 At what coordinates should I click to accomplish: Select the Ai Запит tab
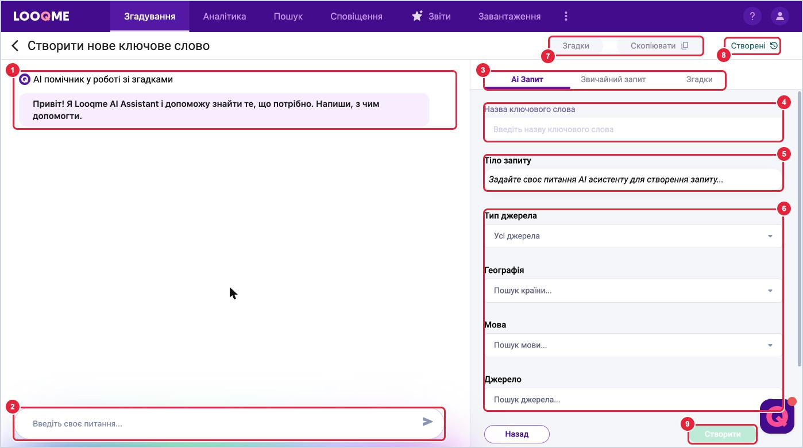tap(527, 80)
